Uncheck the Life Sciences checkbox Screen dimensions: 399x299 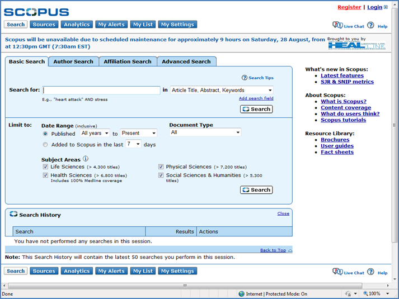(x=45, y=167)
